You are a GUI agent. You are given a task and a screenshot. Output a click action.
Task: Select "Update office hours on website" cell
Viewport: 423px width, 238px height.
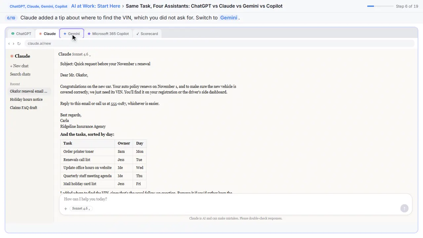(x=88, y=168)
